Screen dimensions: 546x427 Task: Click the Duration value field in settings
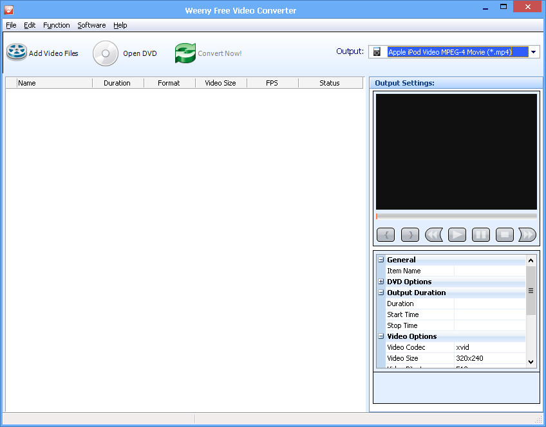click(489, 304)
